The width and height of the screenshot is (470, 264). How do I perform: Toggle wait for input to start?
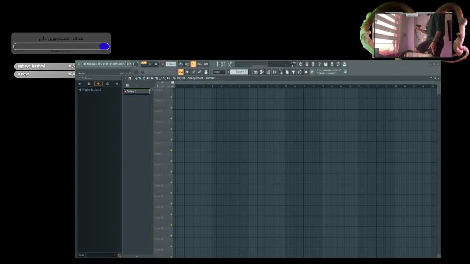187,64
